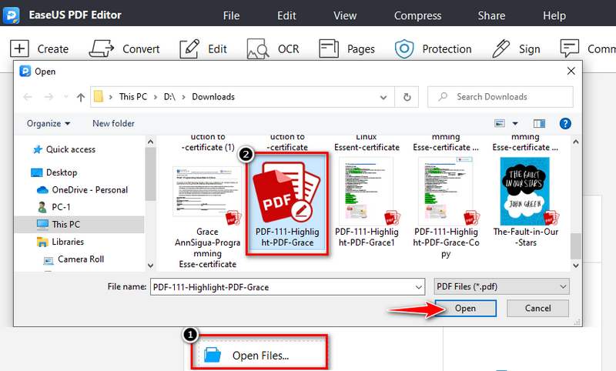The image size is (616, 371).
Task: Select the Edit pencil tool icon
Action: (189, 49)
